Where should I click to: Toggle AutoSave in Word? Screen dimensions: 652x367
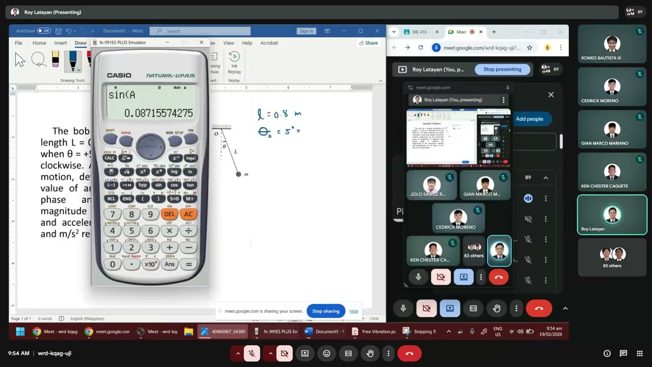tap(44, 31)
